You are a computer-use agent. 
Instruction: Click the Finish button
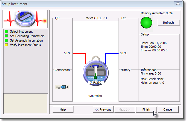[146, 109]
